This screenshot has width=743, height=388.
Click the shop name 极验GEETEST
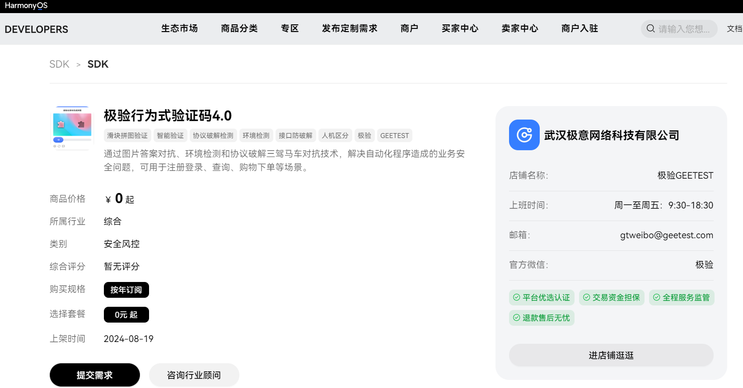coord(685,176)
